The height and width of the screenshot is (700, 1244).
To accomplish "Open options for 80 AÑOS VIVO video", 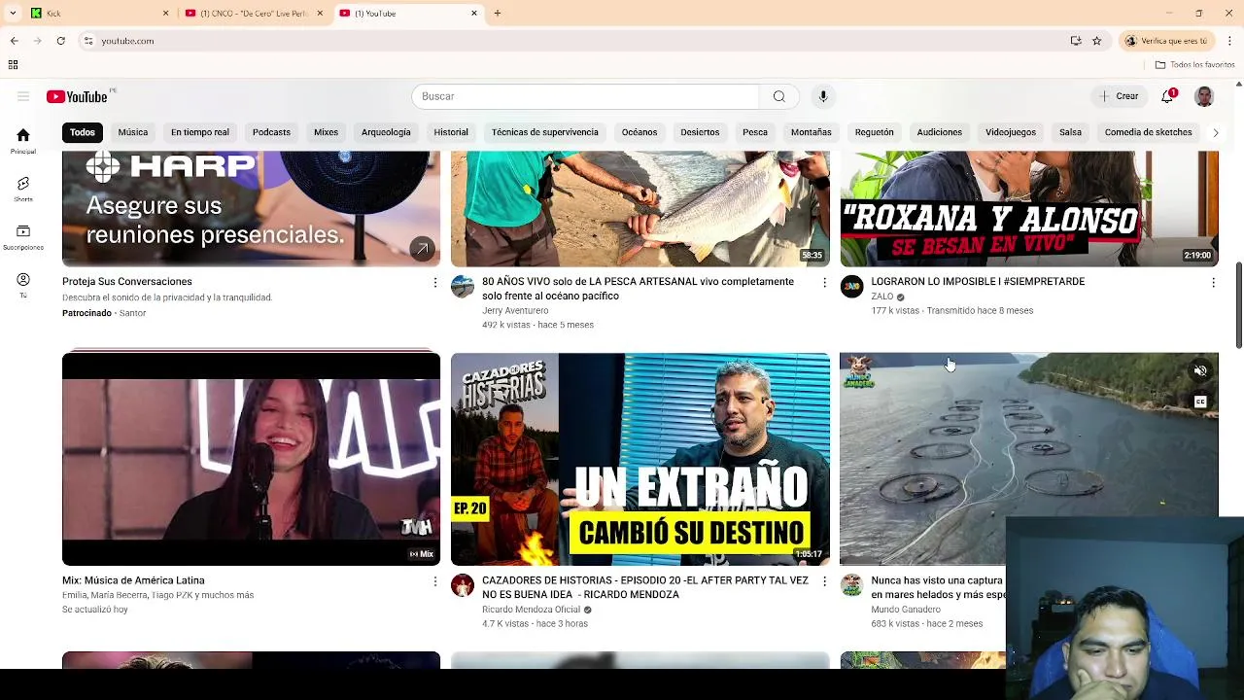I will coord(824,282).
